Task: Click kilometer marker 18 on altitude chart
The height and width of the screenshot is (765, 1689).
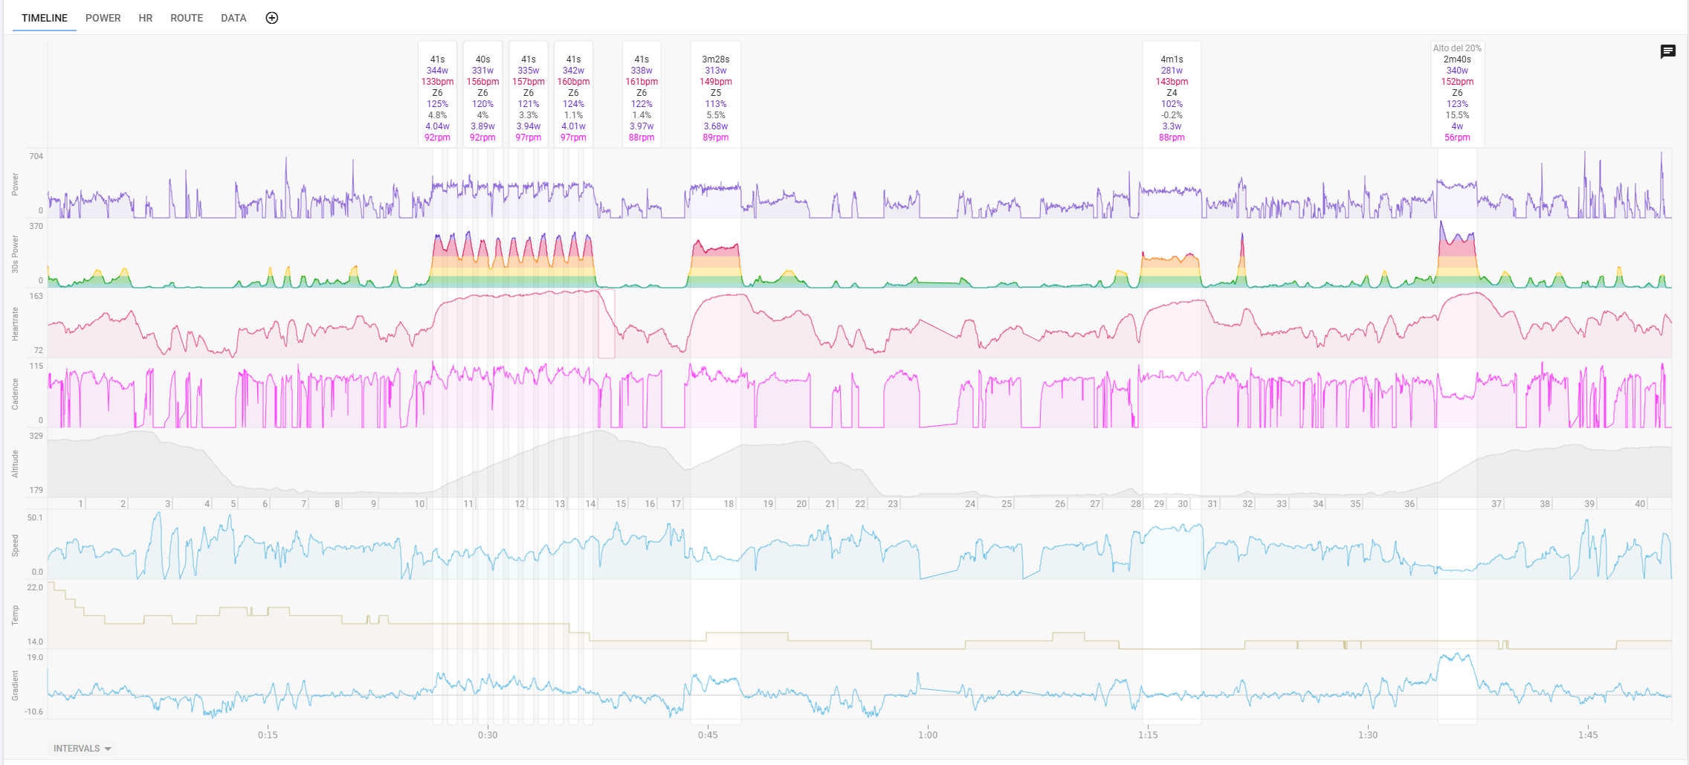Action: pos(729,504)
